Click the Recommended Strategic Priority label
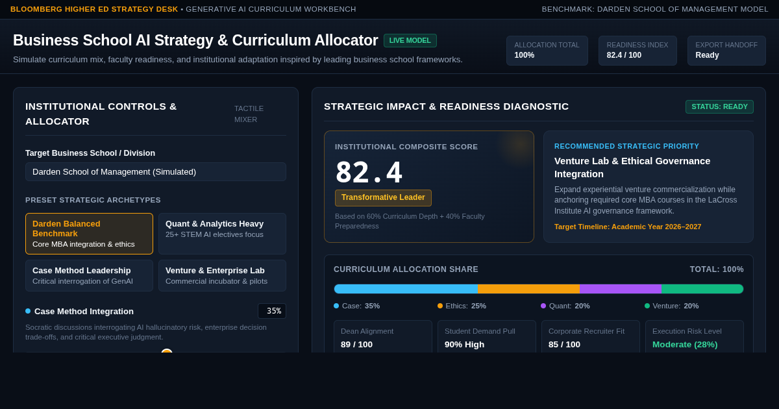Screen dimensions: 779x409 pyautogui.click(x=627, y=146)
